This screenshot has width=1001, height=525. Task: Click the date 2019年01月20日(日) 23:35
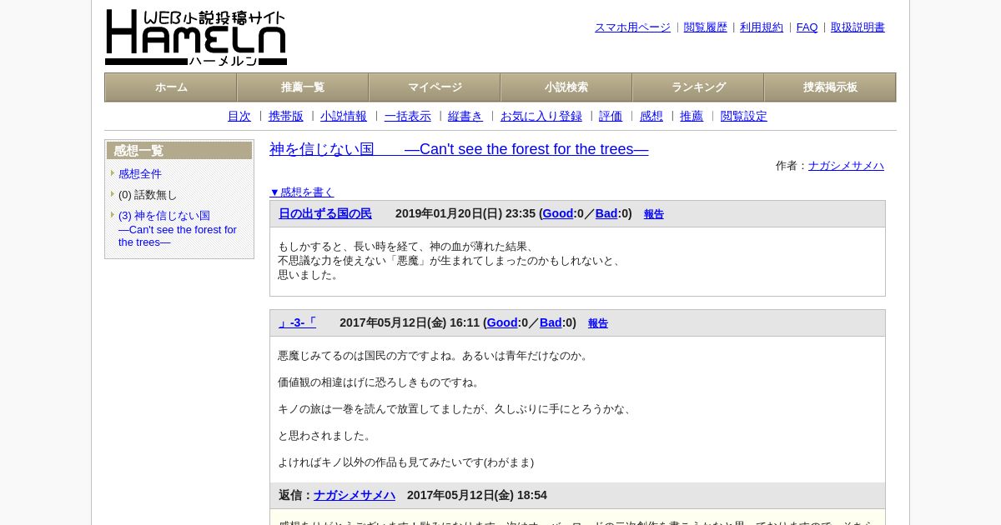coord(465,214)
